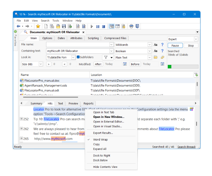Click the blue help icon next to Wildcards
Screen dimensions: 212x176
pyautogui.click(x=162, y=44)
